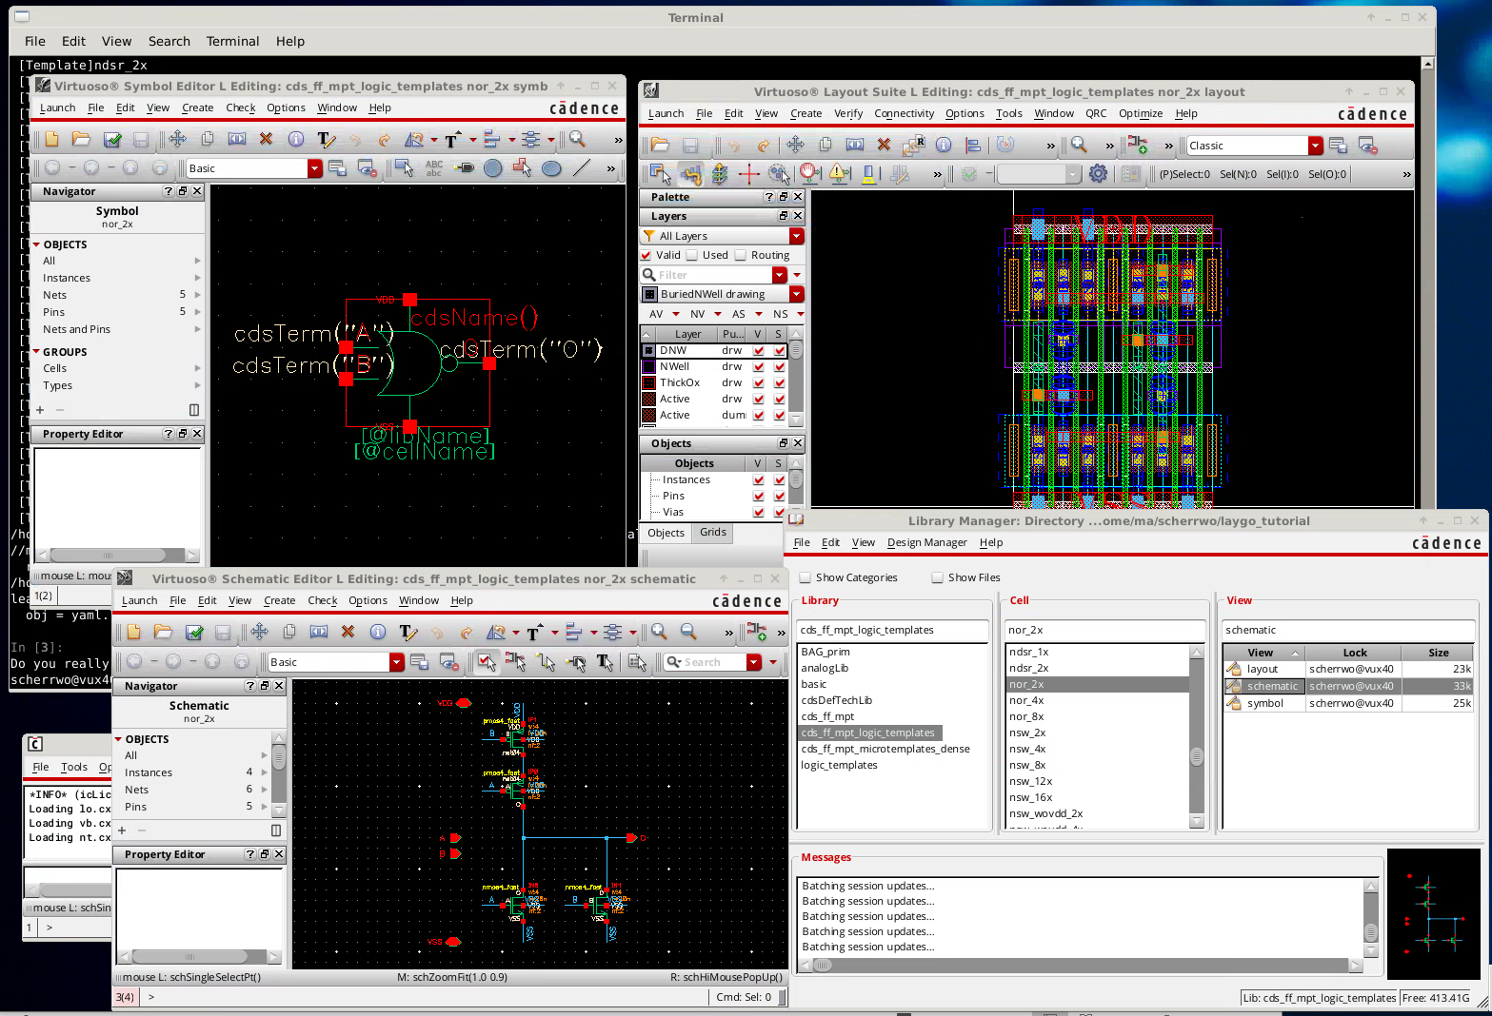Select the Move tool in Schematic Editor toolbar
1492x1016 pixels.
259,633
